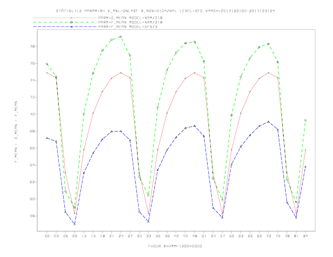This screenshot has height=257, width=333.
Task: Click x-axis tick label 15
Action: pos(93,236)
